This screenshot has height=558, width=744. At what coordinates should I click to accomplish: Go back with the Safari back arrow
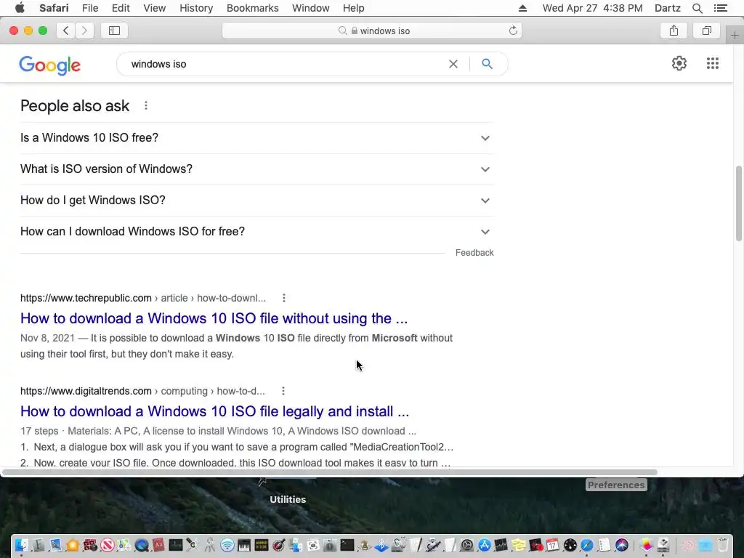pos(66,31)
